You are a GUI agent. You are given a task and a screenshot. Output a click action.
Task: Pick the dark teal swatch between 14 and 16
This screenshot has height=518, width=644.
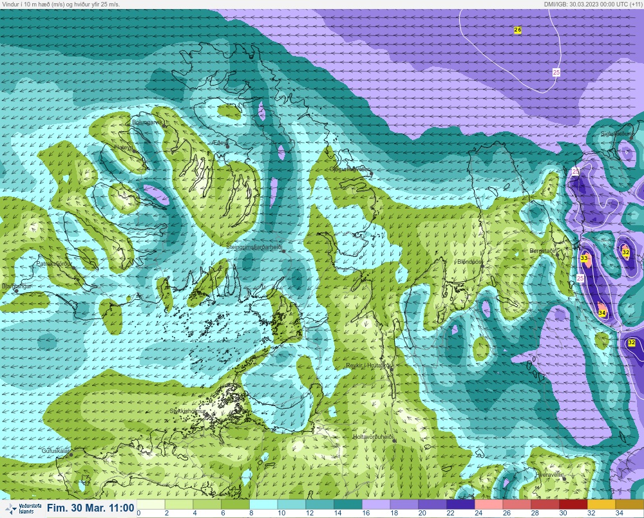coord(348,504)
